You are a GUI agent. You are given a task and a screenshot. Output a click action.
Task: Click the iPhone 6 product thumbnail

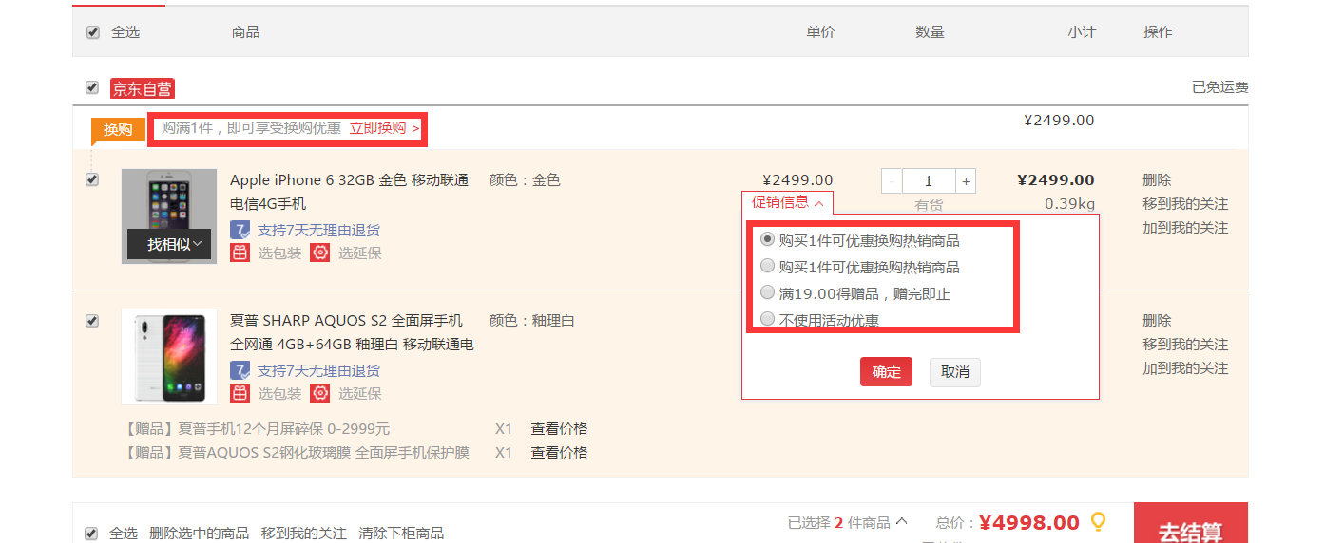click(x=169, y=216)
